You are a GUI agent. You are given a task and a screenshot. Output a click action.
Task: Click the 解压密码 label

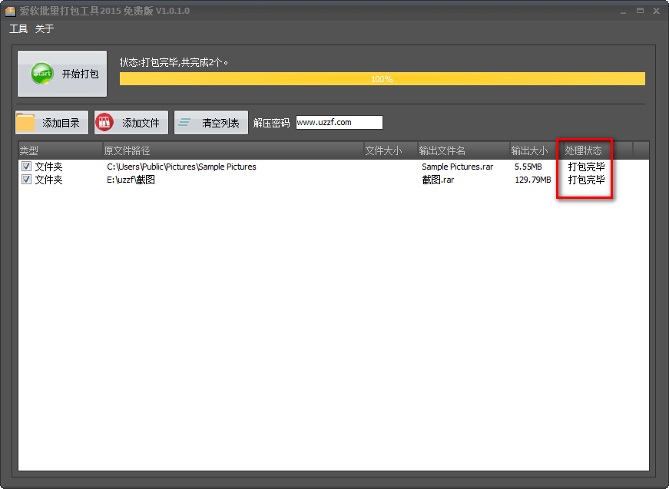coord(271,123)
